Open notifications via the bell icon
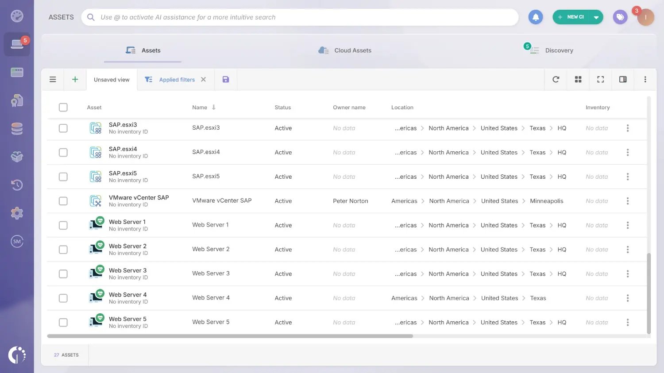The width and height of the screenshot is (664, 373). (x=535, y=17)
